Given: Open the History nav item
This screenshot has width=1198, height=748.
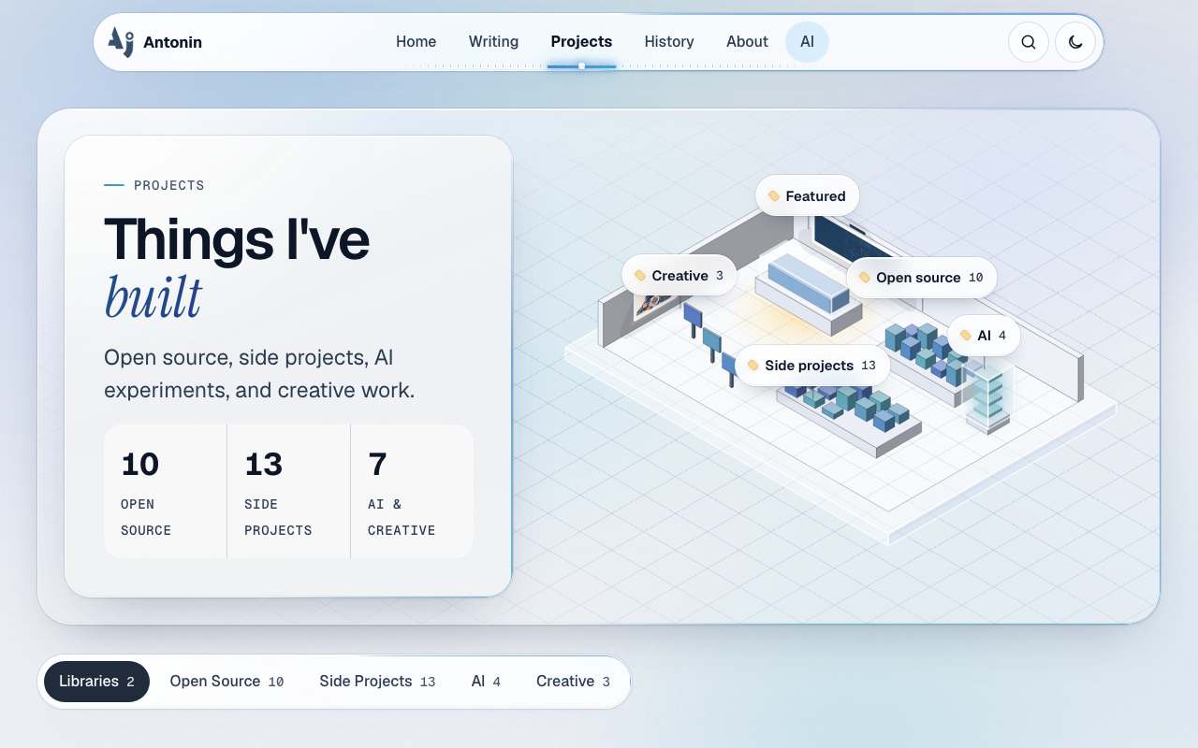Looking at the screenshot, I should click(669, 42).
